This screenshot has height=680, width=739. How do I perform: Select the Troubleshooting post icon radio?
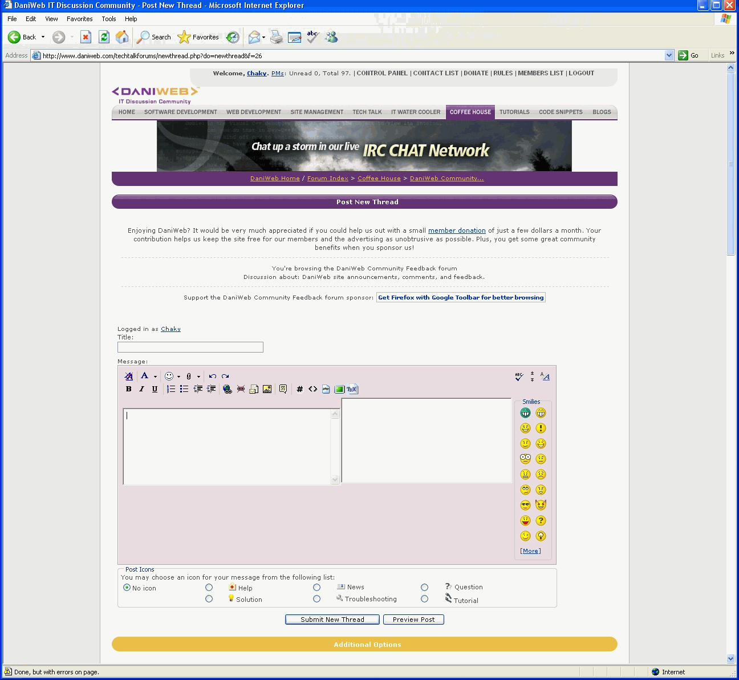click(x=317, y=599)
